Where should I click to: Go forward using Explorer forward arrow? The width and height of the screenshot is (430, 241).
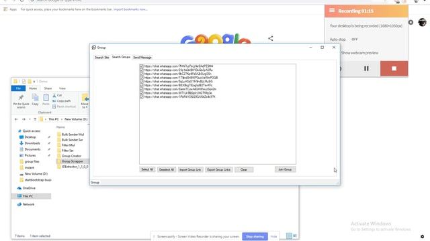24,119
